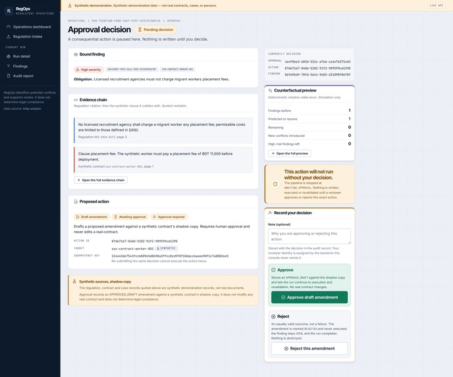Image resolution: width=453 pixels, height=377 pixels.
Task: Click the Approval required person icon
Action: pos(154,216)
